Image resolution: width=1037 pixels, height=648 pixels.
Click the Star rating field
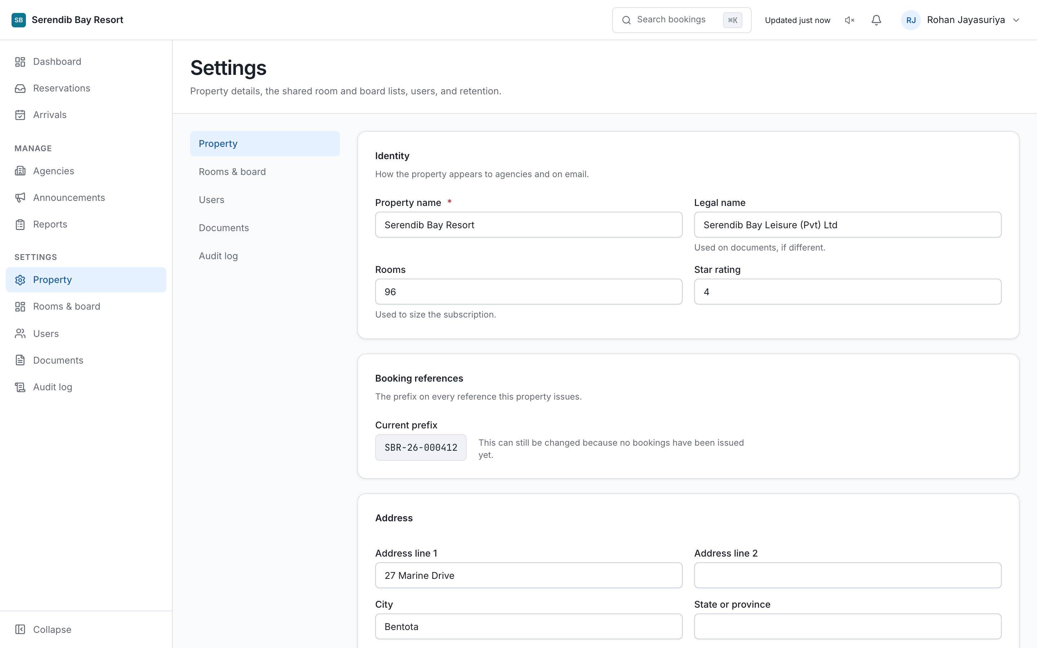pyautogui.click(x=848, y=292)
